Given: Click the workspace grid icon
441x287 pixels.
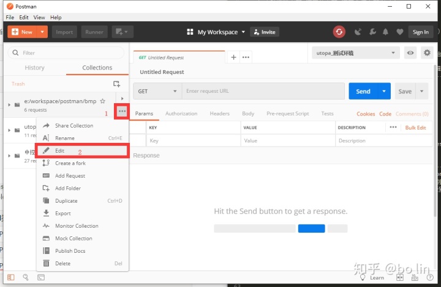Looking at the screenshot, I should click(190, 32).
